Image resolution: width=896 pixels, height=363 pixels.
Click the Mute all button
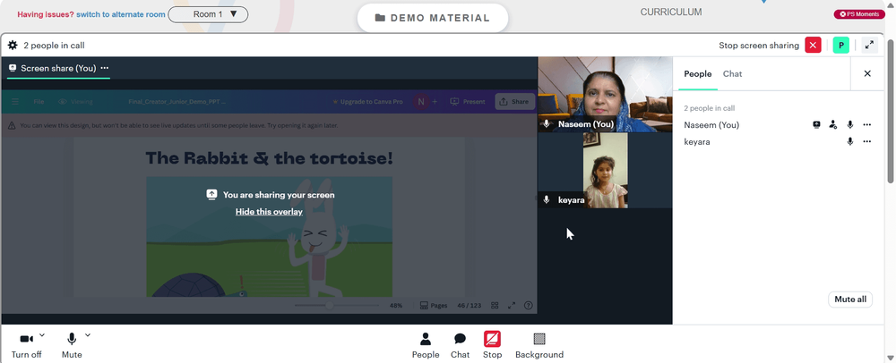coord(850,300)
